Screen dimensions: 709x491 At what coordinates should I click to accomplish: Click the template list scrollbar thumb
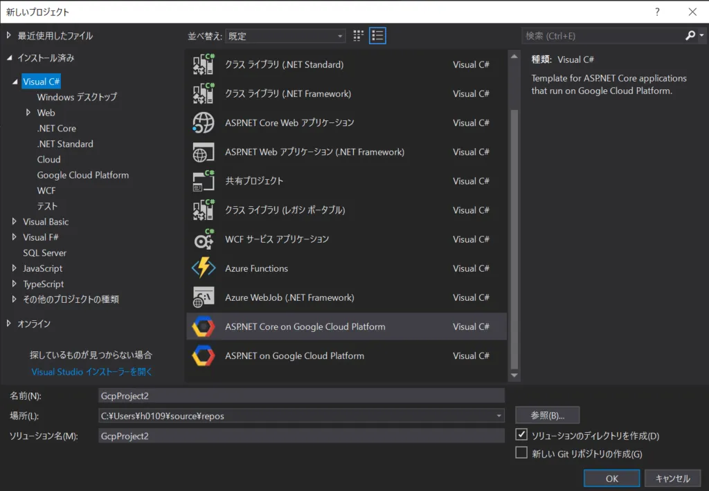coord(514,239)
